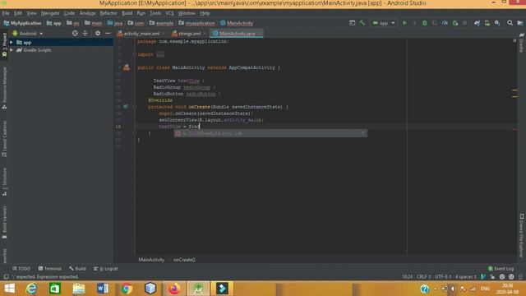The height and width of the screenshot is (296, 526).
Task: Click the Select Run/Debug target icon
Action: 352,23
